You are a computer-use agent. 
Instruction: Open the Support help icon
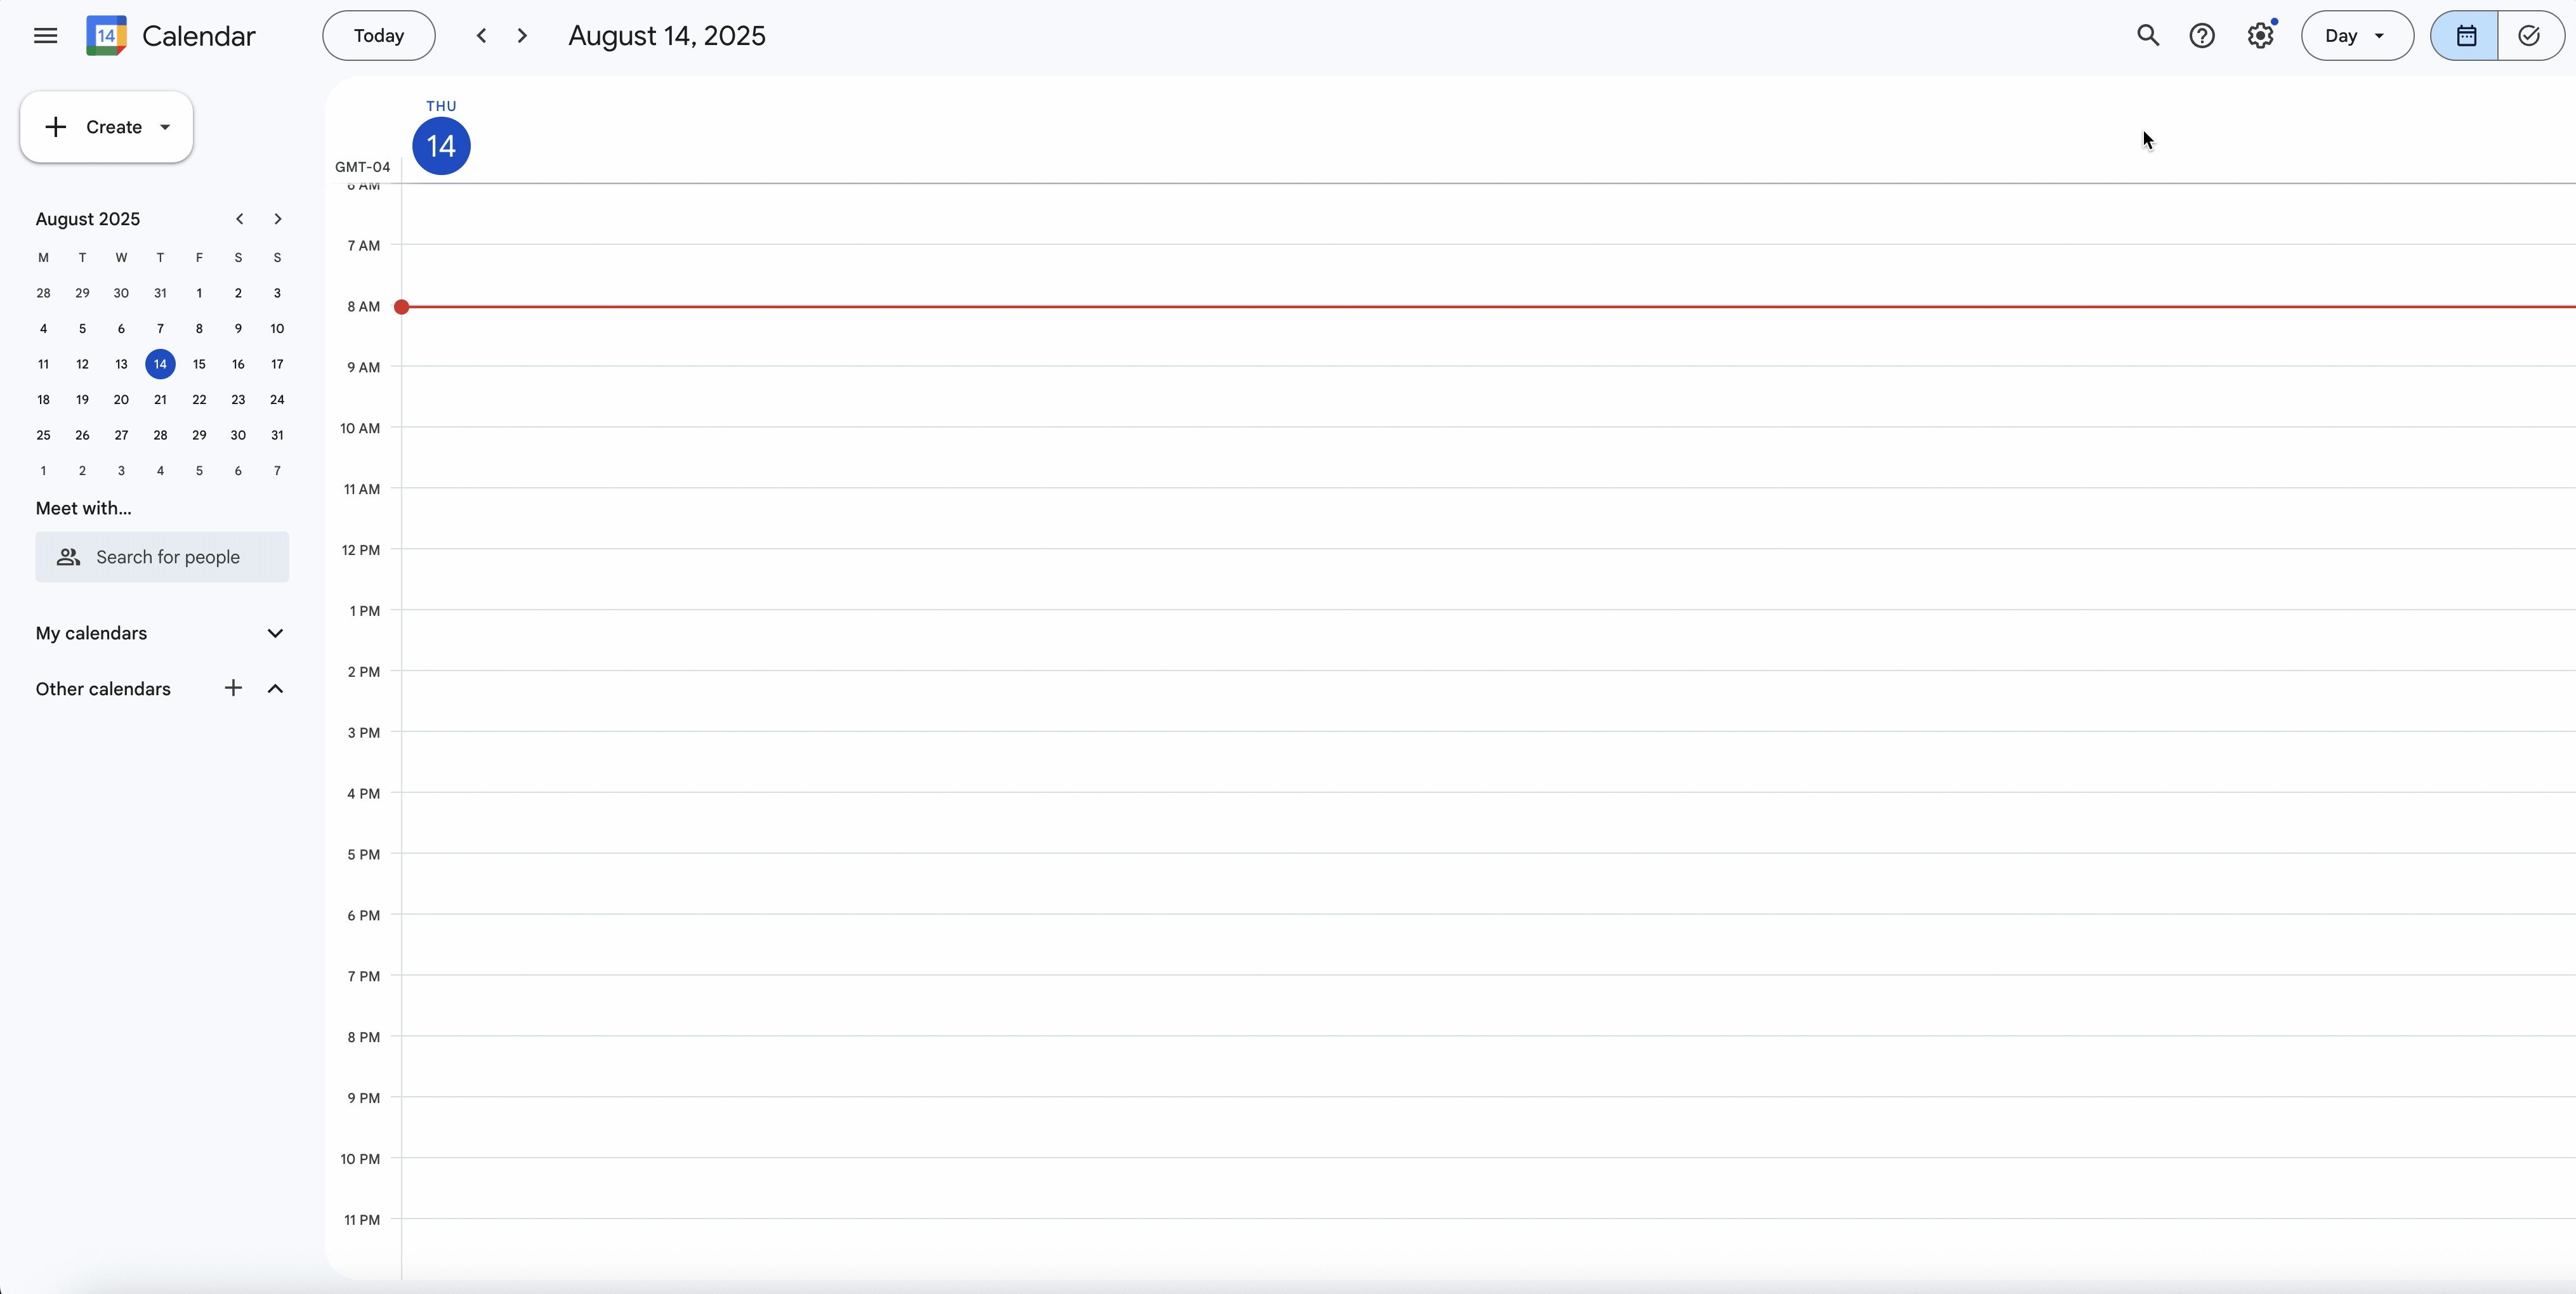click(x=2201, y=36)
